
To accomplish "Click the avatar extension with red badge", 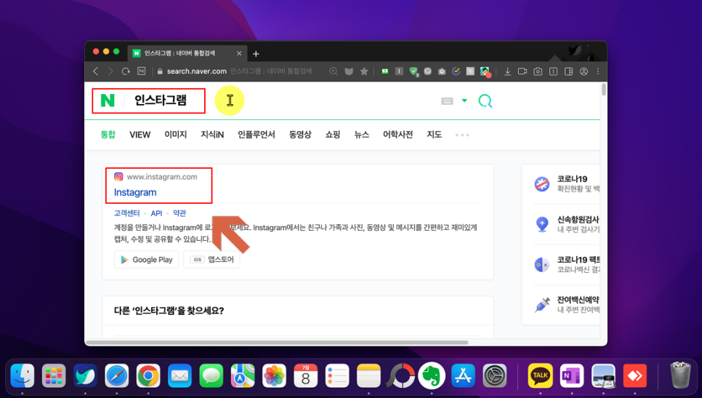I will [485, 72].
